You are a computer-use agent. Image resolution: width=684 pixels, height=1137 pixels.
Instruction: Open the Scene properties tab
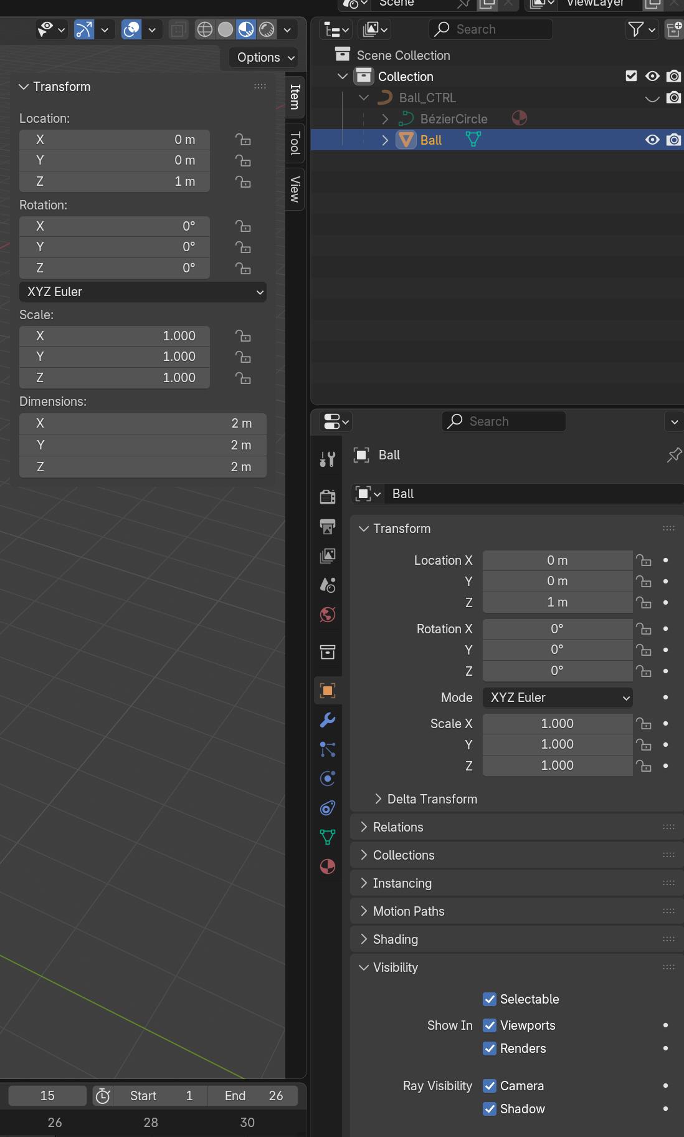click(328, 585)
